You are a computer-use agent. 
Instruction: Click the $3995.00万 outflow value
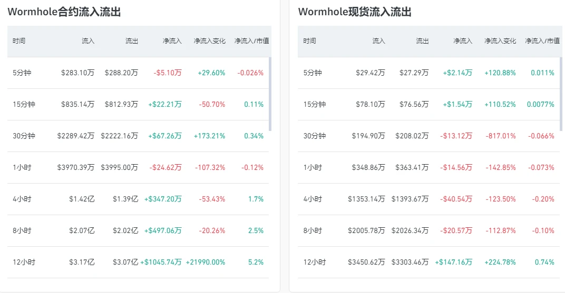pyautogui.click(x=119, y=168)
